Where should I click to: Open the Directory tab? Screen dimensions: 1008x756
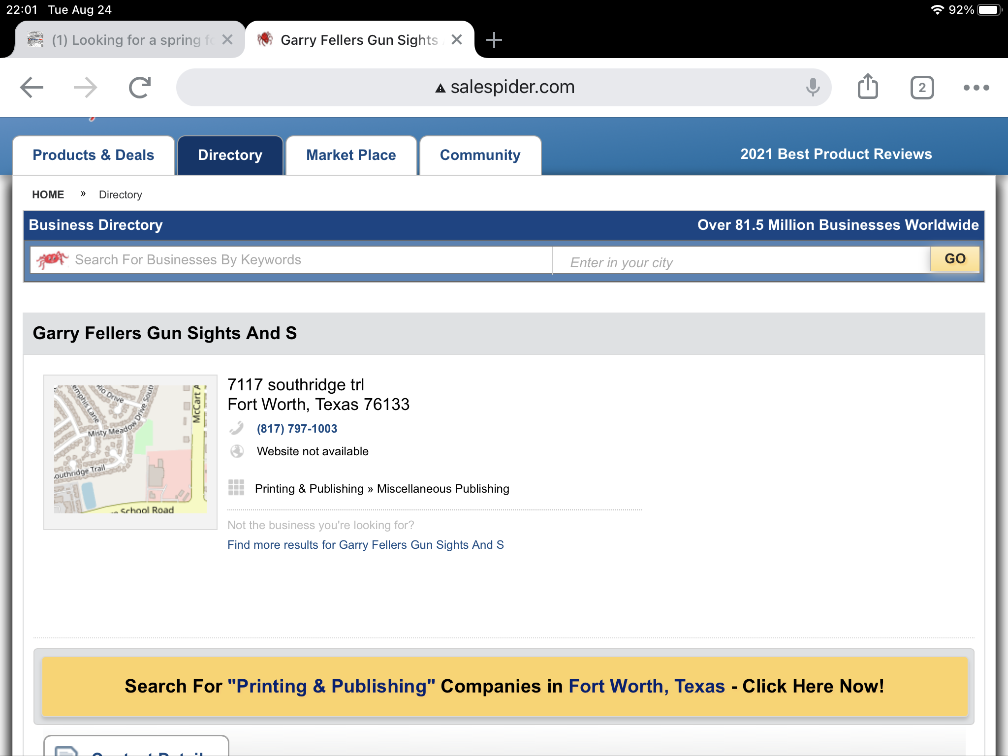click(x=230, y=155)
